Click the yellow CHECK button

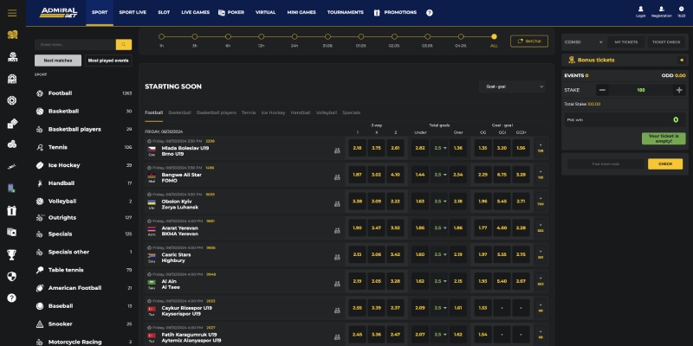(x=664, y=164)
